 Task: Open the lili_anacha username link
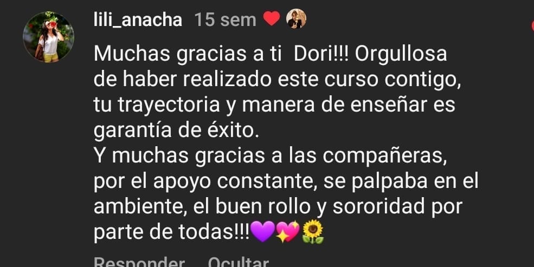click(x=138, y=19)
